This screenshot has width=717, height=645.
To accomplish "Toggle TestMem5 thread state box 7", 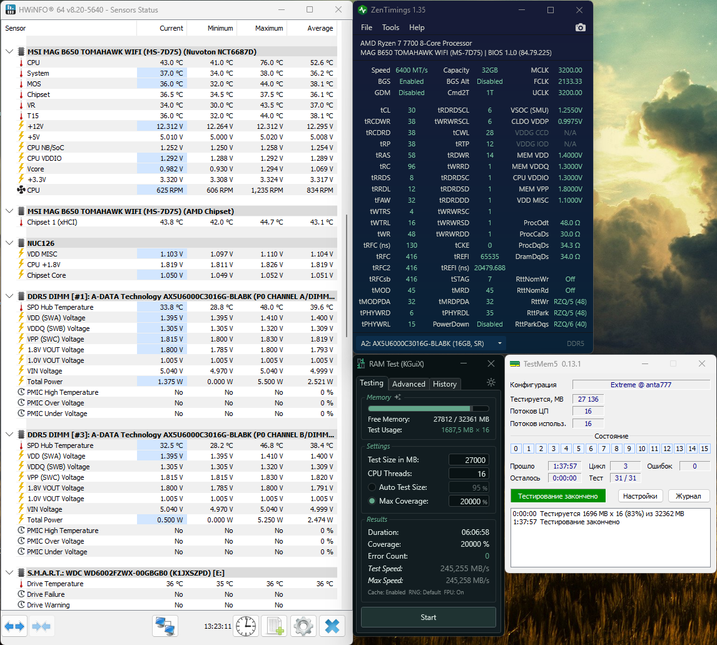I will 604,449.
